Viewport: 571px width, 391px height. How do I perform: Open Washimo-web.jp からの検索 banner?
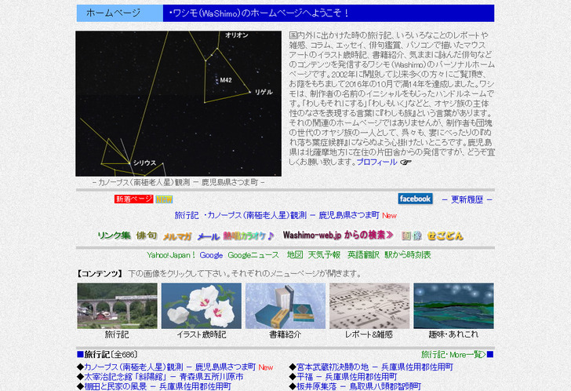(x=338, y=236)
